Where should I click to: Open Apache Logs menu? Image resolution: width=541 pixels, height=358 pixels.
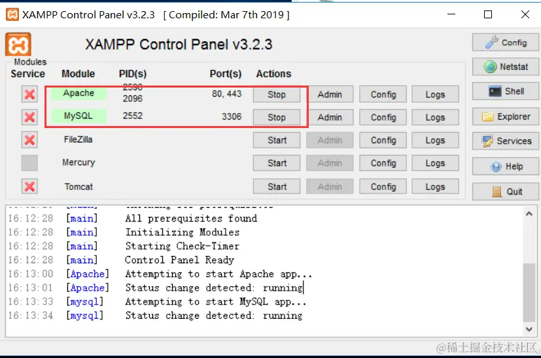pyautogui.click(x=436, y=95)
